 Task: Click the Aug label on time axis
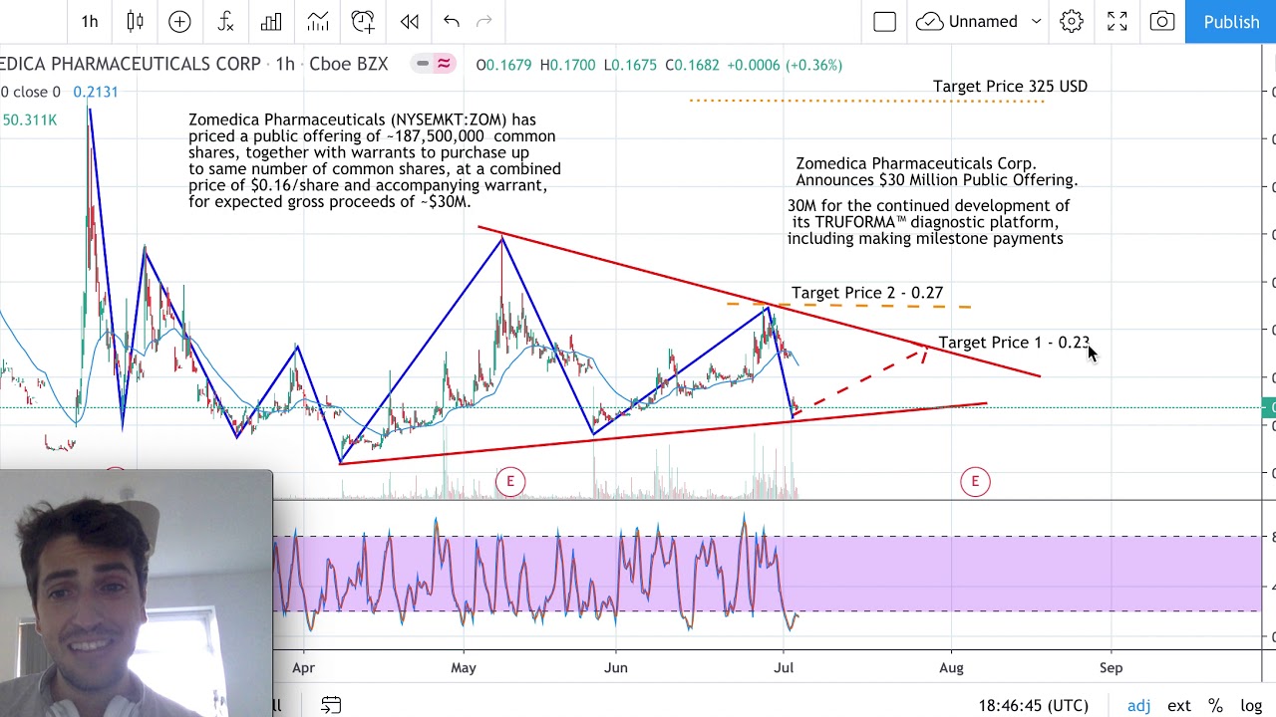tap(951, 667)
